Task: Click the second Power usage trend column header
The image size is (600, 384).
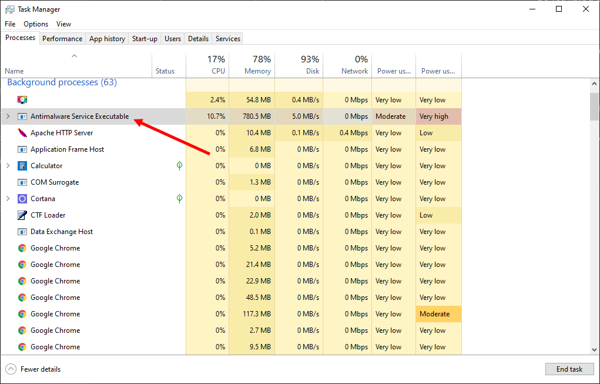Action: pos(438,65)
